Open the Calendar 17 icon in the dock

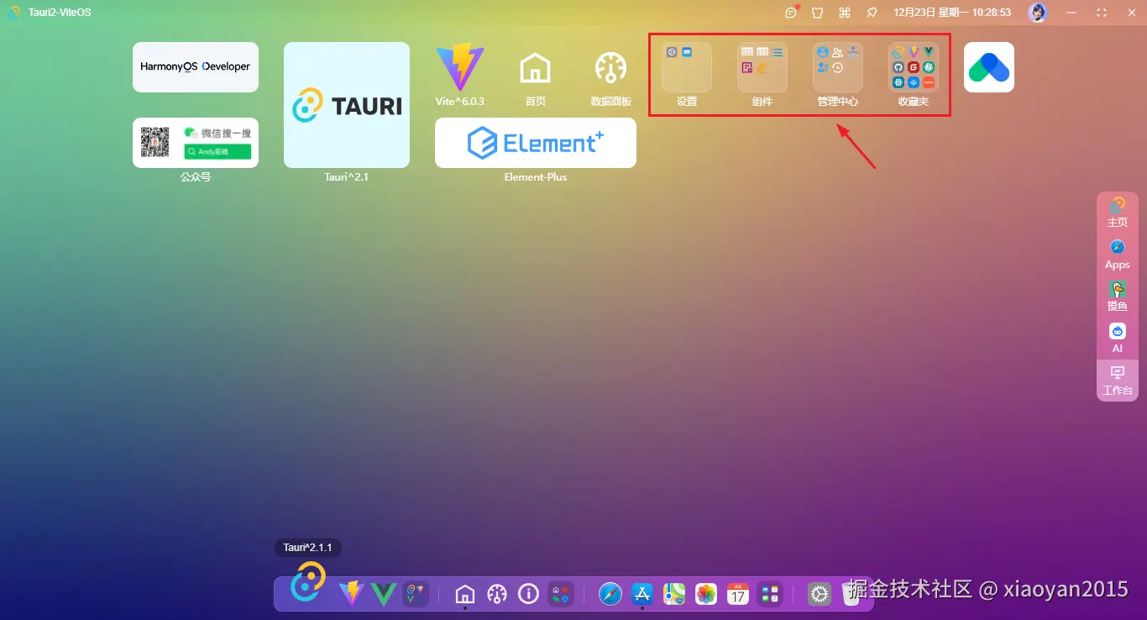click(738, 594)
